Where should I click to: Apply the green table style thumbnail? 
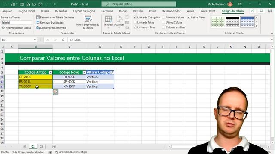tap(217, 22)
